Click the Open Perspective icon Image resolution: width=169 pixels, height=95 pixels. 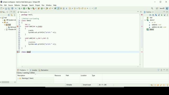pos(157,8)
